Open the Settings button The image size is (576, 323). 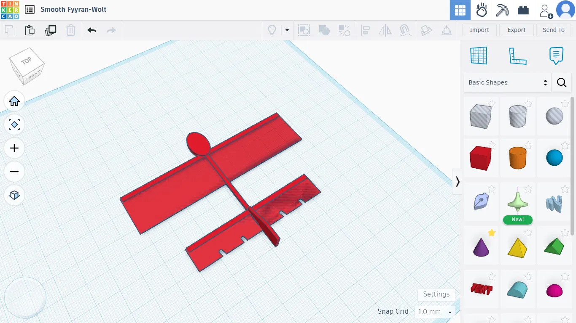pos(436,294)
